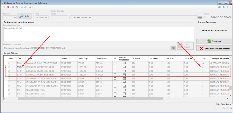Click the red cancel X toolbar icon

click(x=8, y=7)
